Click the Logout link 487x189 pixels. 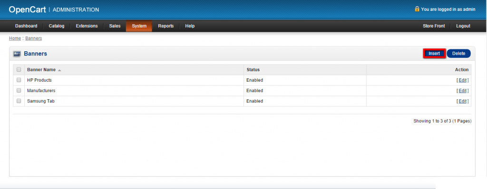pyautogui.click(x=463, y=26)
